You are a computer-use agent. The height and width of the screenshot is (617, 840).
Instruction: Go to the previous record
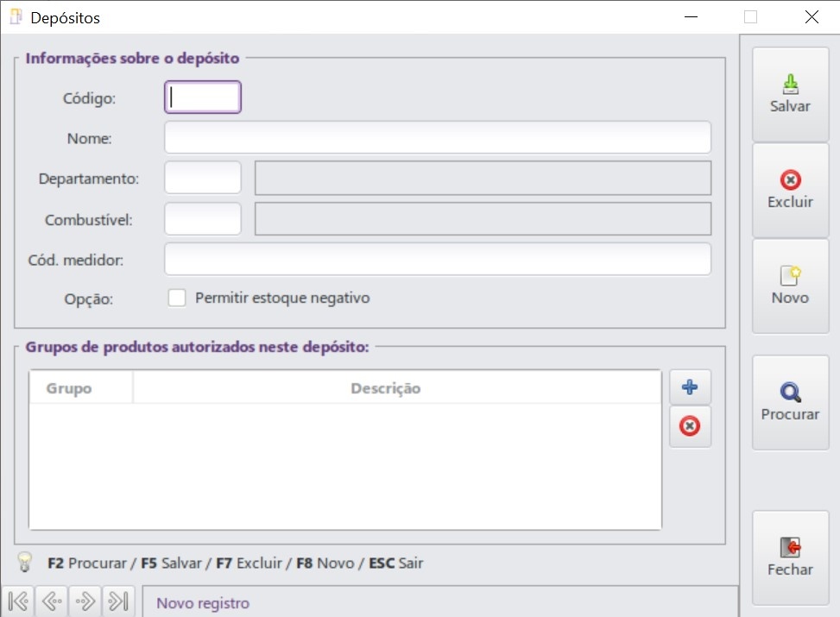[x=52, y=601]
